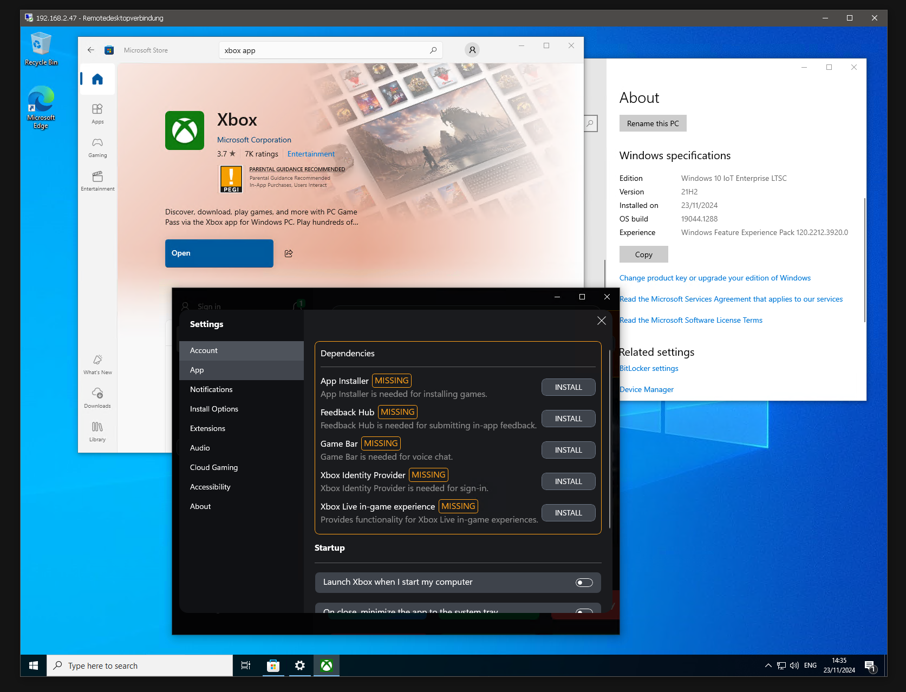The width and height of the screenshot is (906, 692).
Task: Open network status tray icon
Action: pos(781,665)
